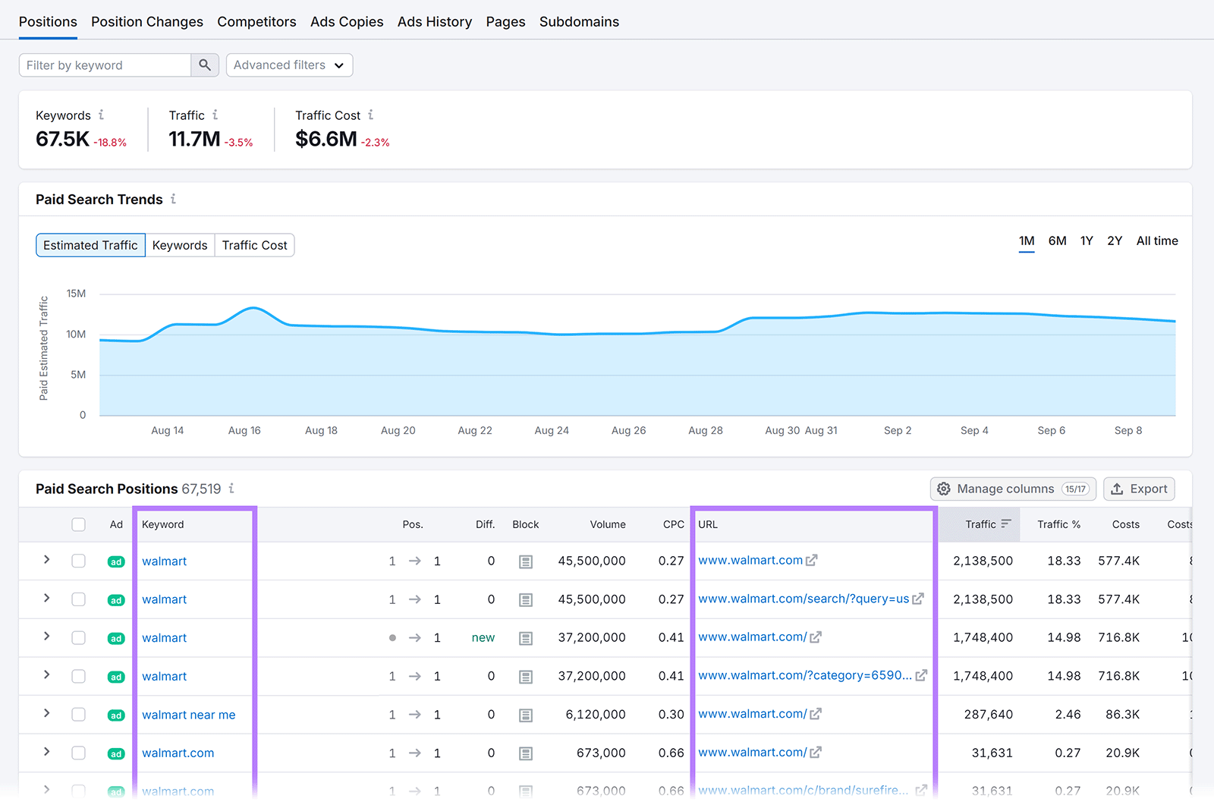Check the select-all checkbox in the table header
Viewport: 1214px width, 808px height.
[x=78, y=524]
